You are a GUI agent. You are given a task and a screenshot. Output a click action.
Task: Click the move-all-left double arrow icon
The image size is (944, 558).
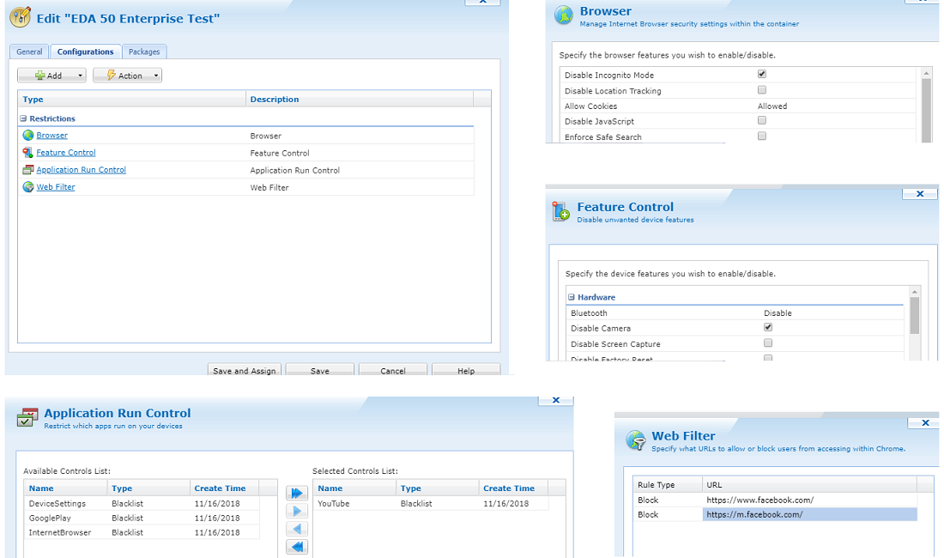tap(297, 548)
